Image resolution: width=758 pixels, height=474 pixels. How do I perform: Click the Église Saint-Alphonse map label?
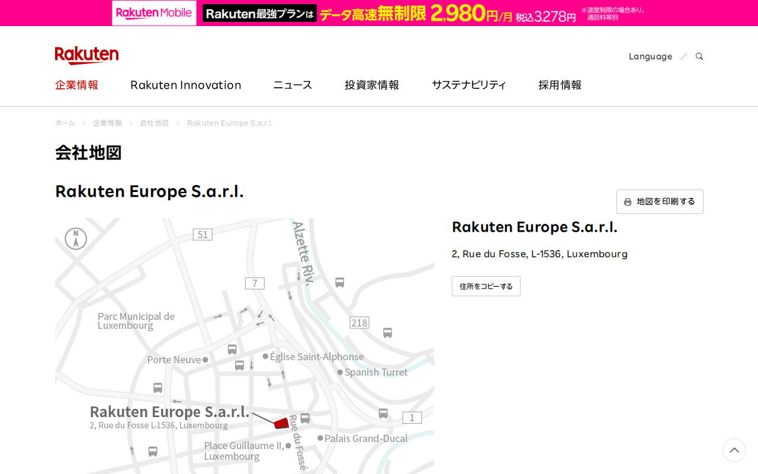click(317, 357)
